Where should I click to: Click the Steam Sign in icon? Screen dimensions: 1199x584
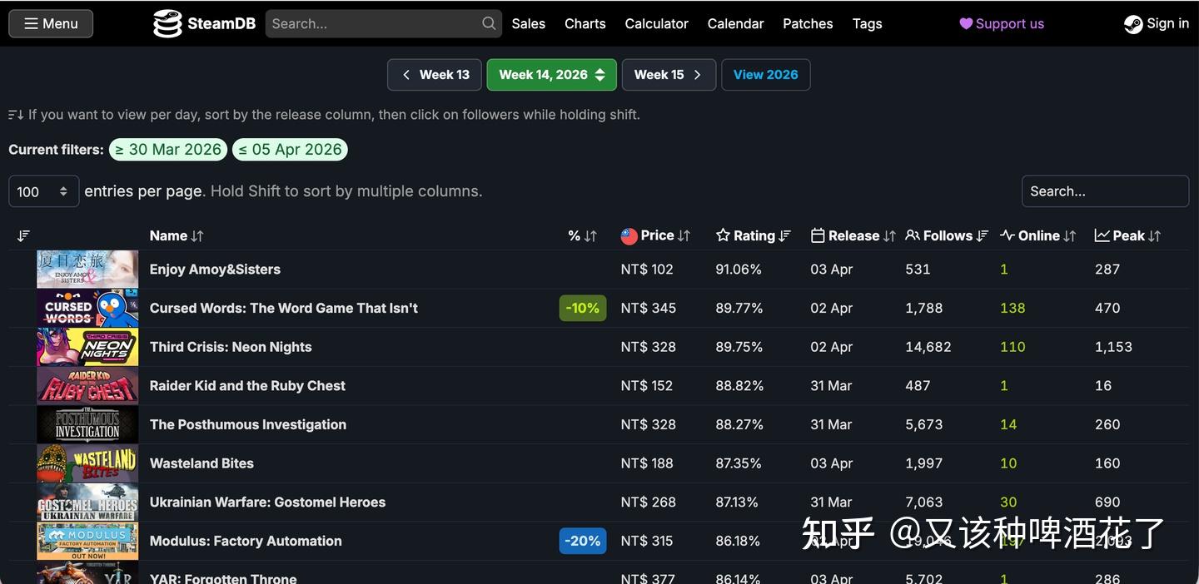coord(1133,24)
